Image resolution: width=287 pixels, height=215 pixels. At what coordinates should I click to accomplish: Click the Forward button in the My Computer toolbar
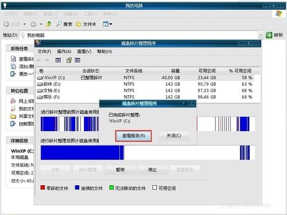pyautogui.click(x=33, y=24)
